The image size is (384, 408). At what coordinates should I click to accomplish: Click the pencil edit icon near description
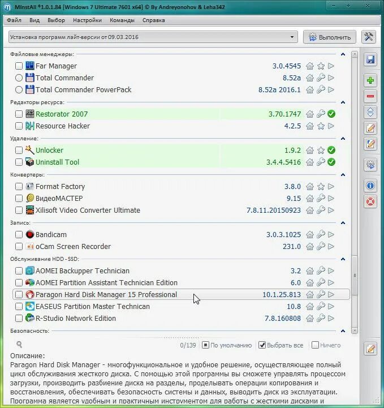coord(370,349)
